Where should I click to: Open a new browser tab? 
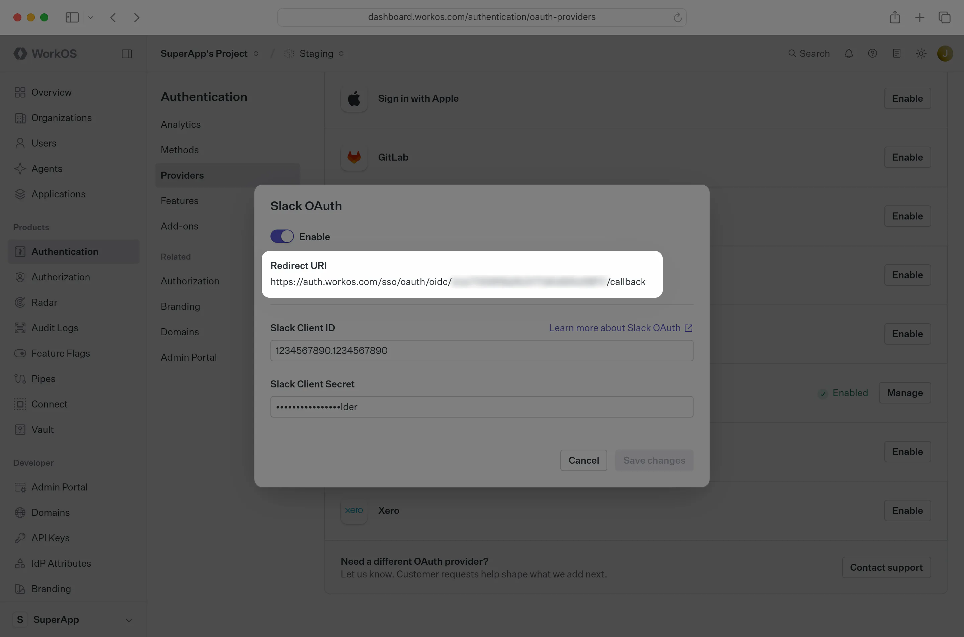[x=919, y=17]
